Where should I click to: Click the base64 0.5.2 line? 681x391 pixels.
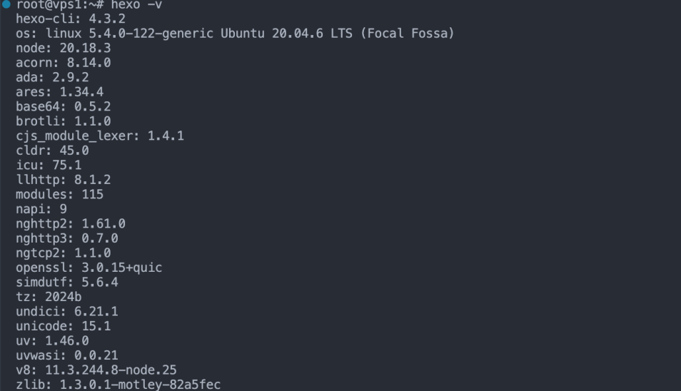63,106
